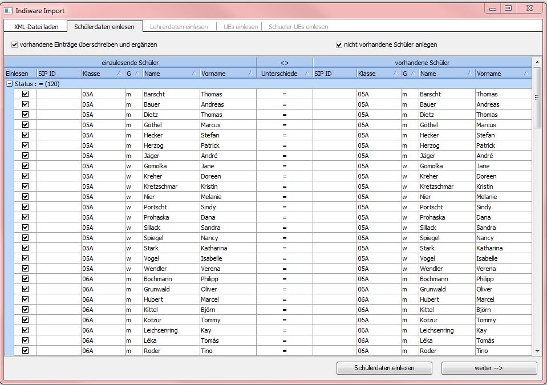Select left name cell 'Hubert'
This screenshot has height=385, width=547.
[x=171, y=299]
